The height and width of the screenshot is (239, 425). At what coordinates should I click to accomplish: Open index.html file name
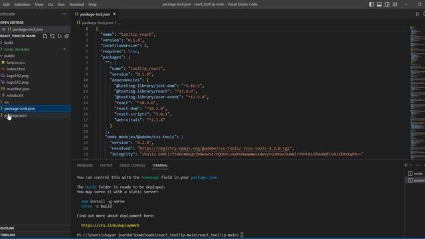pos(15,69)
